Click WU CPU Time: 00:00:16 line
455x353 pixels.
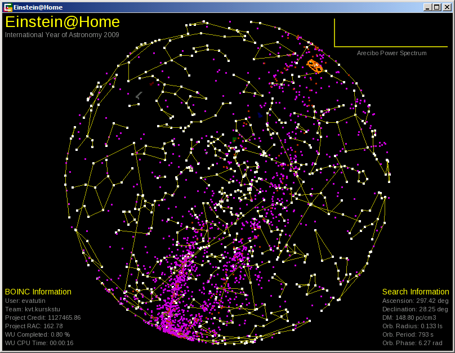click(39, 343)
